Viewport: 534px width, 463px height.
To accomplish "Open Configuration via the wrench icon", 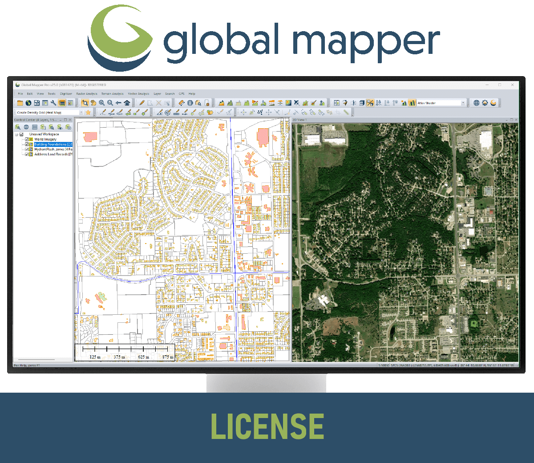I will pos(53,103).
